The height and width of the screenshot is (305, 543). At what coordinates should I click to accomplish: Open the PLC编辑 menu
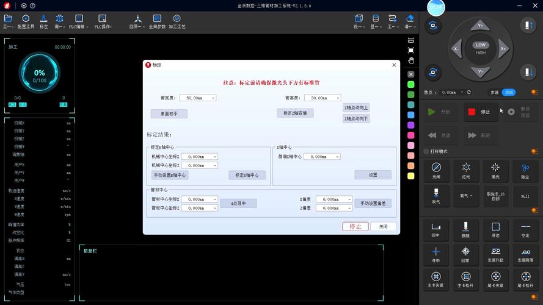pyautogui.click(x=79, y=21)
